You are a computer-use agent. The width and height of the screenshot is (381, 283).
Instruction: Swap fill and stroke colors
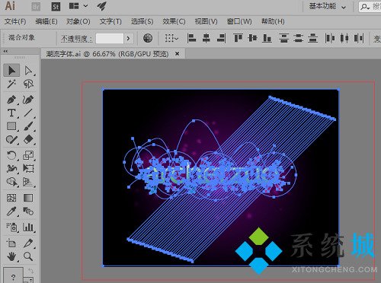(30, 271)
